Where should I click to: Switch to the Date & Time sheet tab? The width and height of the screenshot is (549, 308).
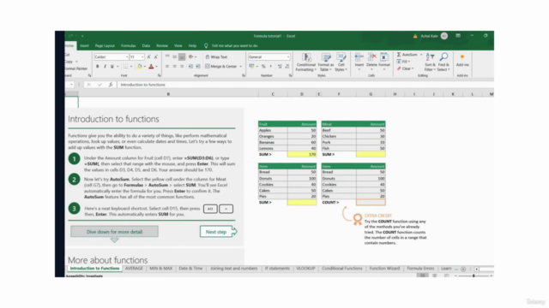coord(190,269)
